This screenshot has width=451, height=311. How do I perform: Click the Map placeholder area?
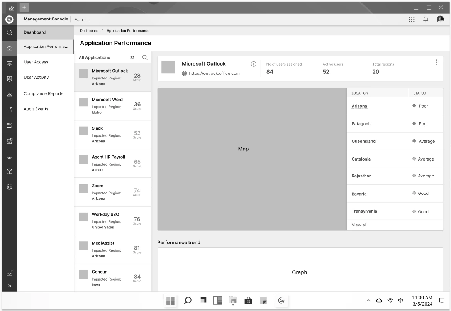[252, 159]
